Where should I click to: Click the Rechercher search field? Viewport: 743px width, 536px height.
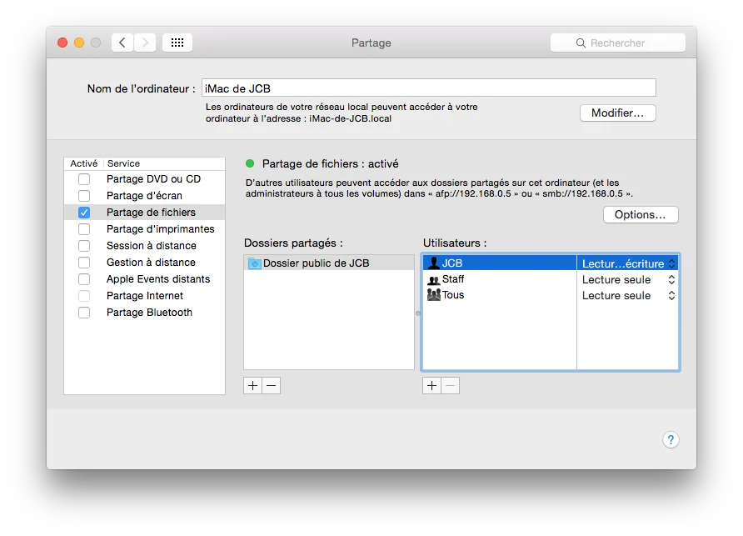pyautogui.click(x=617, y=43)
